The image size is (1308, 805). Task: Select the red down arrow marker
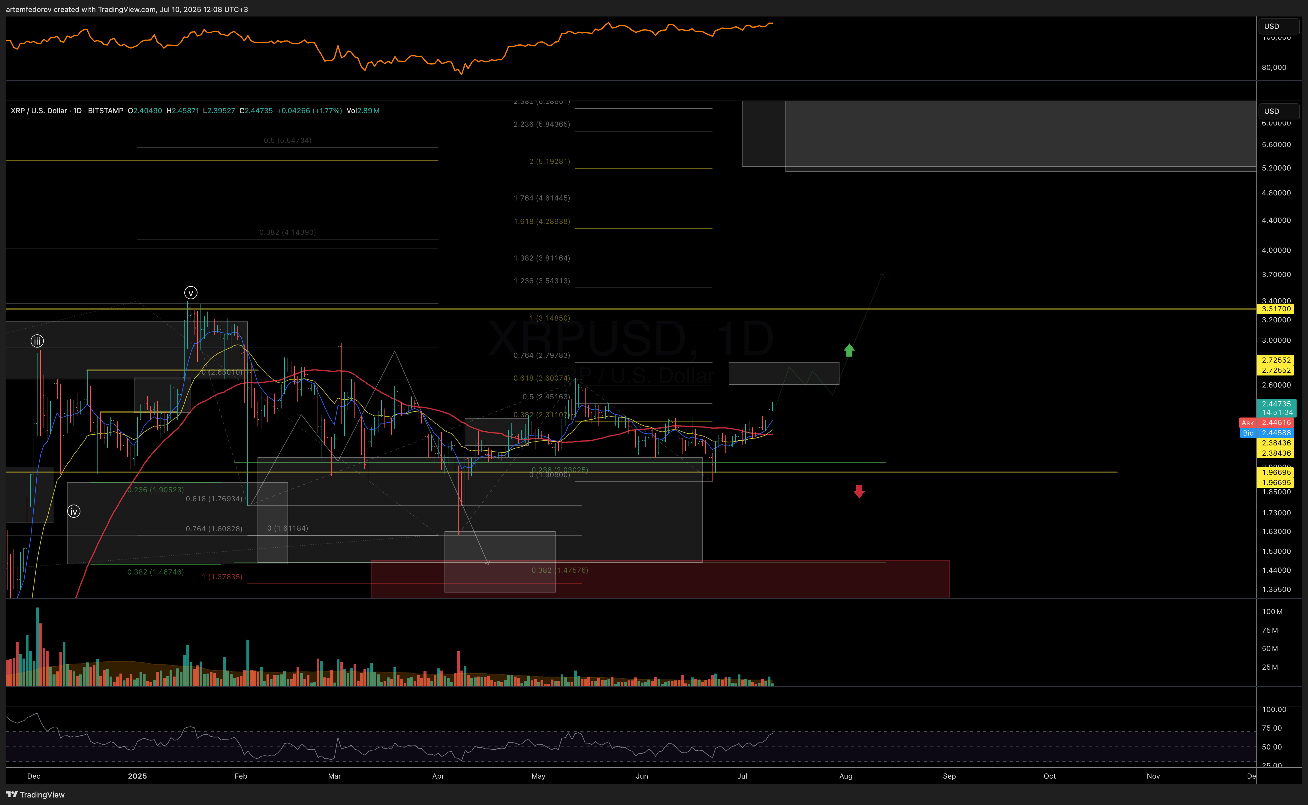point(859,491)
